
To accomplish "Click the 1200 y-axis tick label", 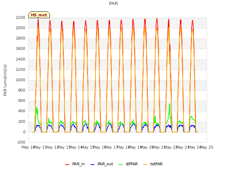I will tap(21, 69).
